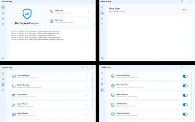Open the System Repair label
Image resolution: width=195 pixels, height=122 pixels.
click(x=22, y=104)
